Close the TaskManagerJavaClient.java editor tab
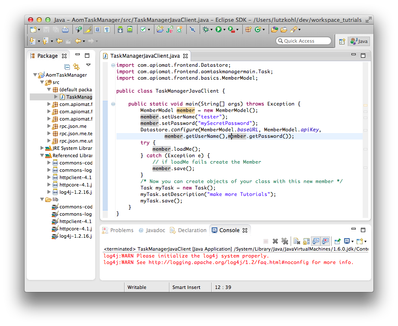The height and width of the screenshot is (326, 398). tap(185, 56)
